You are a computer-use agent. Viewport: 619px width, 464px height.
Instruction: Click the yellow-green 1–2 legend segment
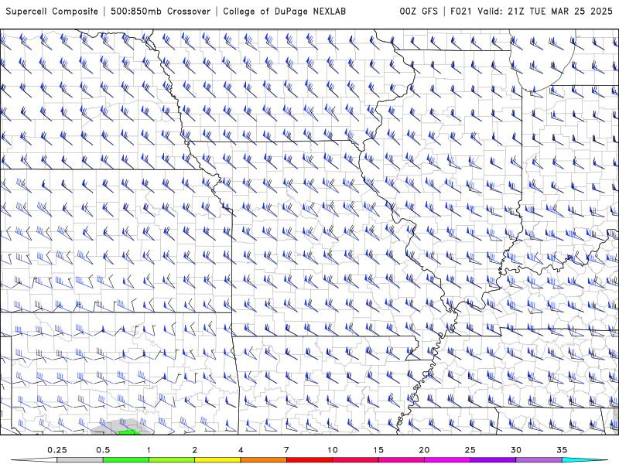coord(172,460)
